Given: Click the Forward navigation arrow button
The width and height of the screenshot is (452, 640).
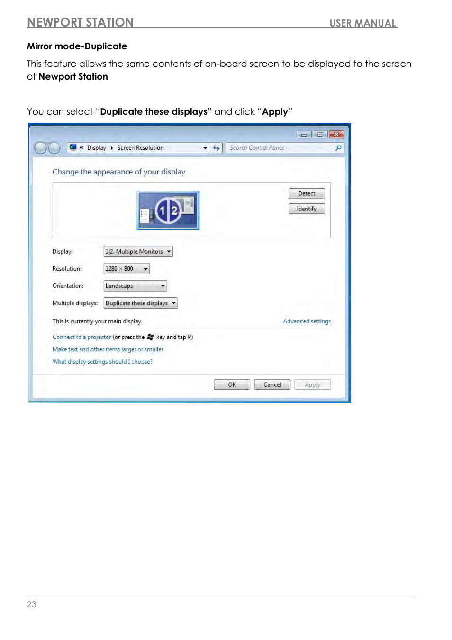Looking at the screenshot, I should [x=54, y=148].
